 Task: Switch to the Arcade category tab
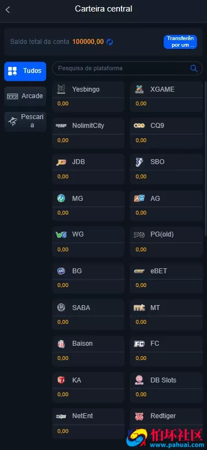coord(25,96)
